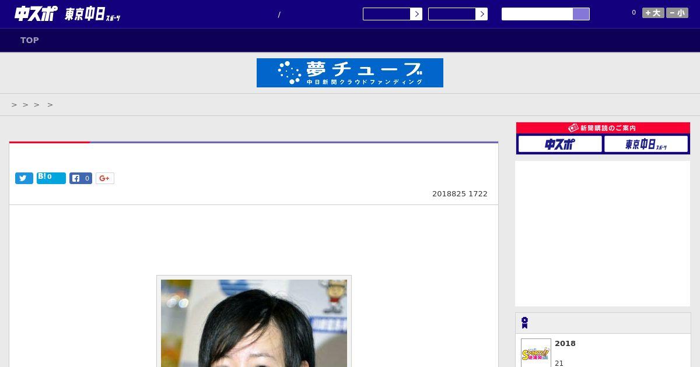Focus the header search input field
Image resolution: width=700 pixels, height=367 pixels.
pos(537,14)
